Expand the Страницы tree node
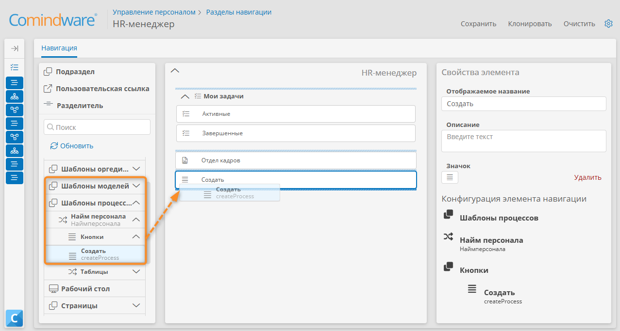The width and height of the screenshot is (620, 331). coord(136,306)
